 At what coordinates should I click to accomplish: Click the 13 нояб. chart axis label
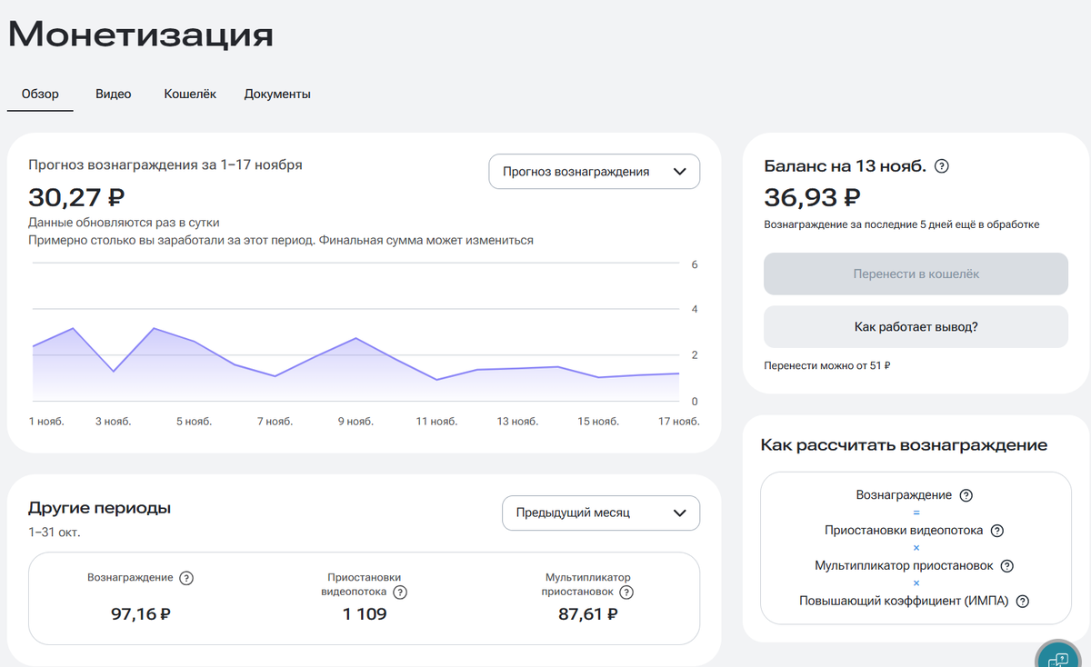517,422
